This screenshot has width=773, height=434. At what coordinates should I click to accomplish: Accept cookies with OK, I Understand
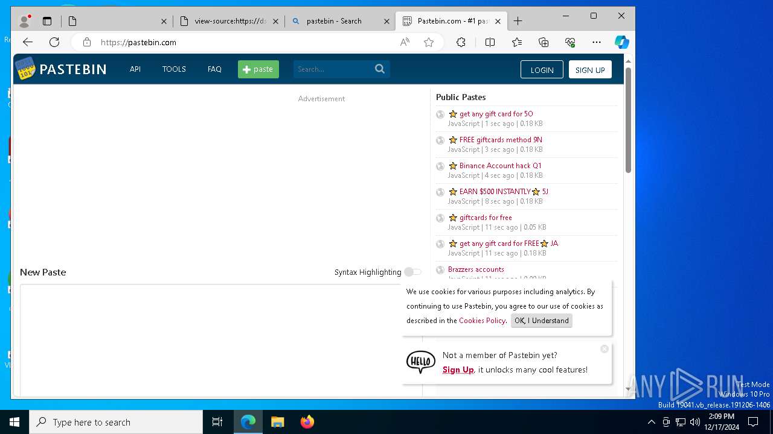coord(542,321)
